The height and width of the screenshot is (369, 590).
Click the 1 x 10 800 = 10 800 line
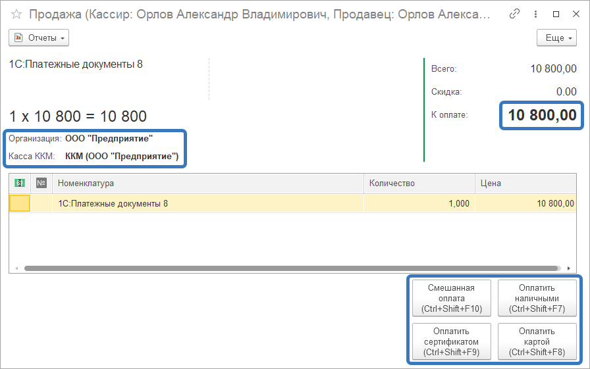78,116
